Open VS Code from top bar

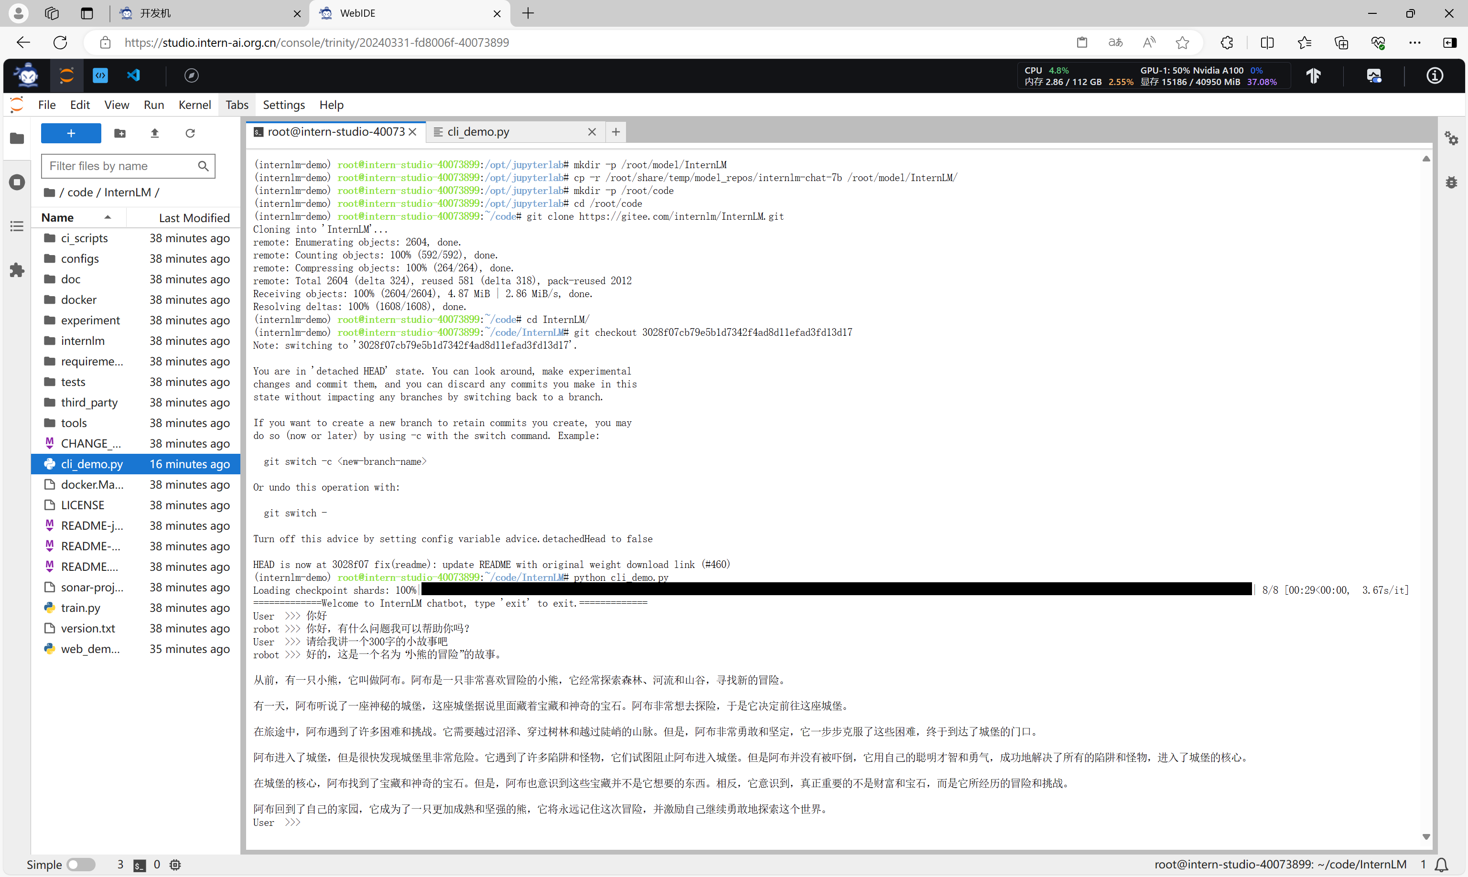point(134,75)
